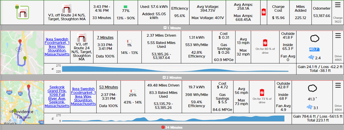This screenshot has width=344, height=130.
Task: Click the green 77% battery icon
Action: (x=126, y=7)
